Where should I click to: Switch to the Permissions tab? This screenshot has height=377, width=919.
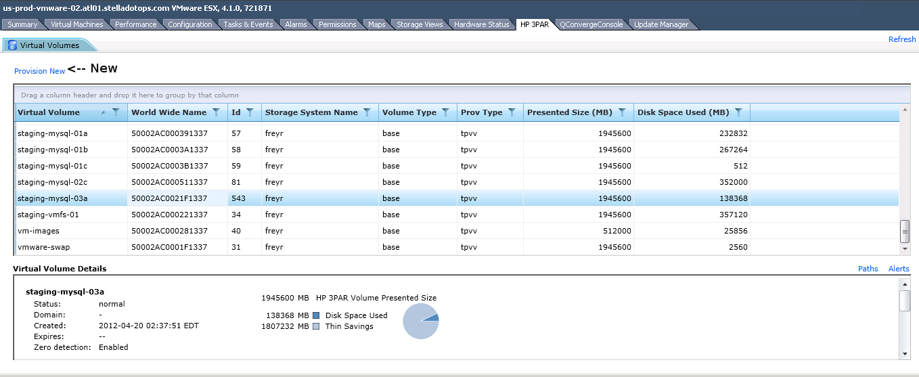(337, 24)
